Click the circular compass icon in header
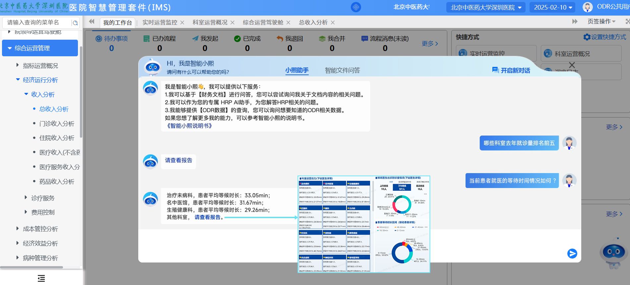Viewport: 630px width, 285px height. click(x=356, y=7)
